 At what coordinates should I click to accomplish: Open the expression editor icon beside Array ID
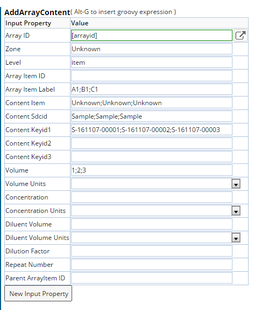pyautogui.click(x=241, y=36)
